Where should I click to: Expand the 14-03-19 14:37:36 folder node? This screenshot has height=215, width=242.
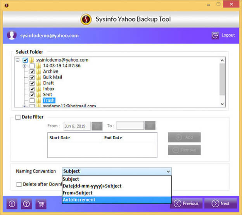pos(24,66)
